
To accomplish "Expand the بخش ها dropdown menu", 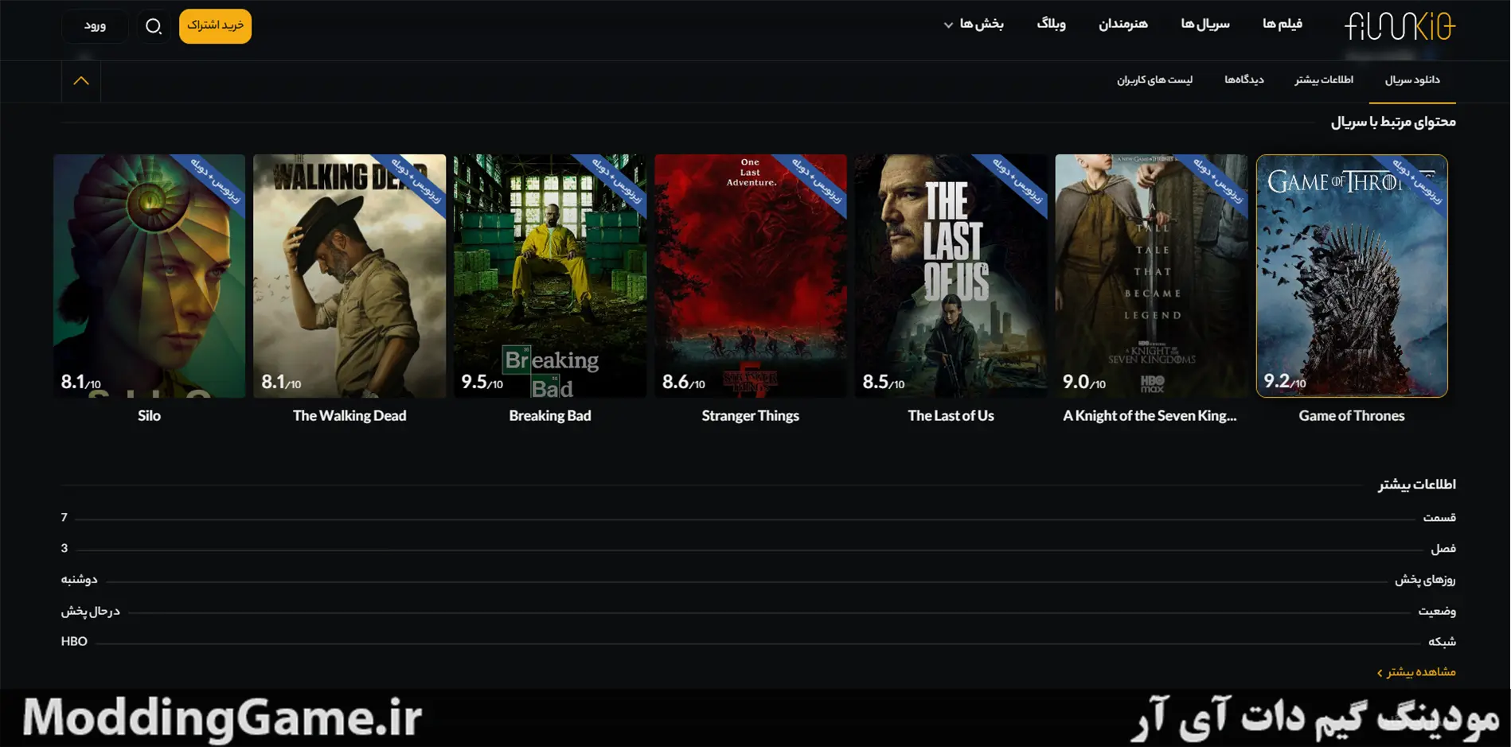I will tap(974, 25).
